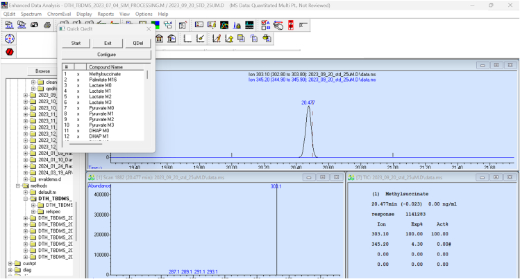Click the snapshot camera toolbar icon
The width and height of the screenshot is (520, 279).
35,25
